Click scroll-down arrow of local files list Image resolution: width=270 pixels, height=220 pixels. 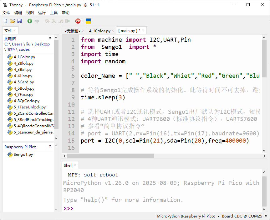pos(56,138)
